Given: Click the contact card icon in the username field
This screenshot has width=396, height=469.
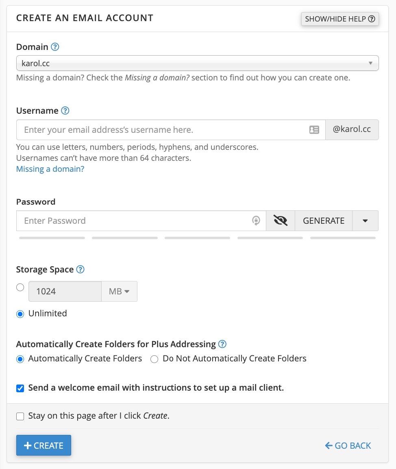Looking at the screenshot, I should 314,130.
